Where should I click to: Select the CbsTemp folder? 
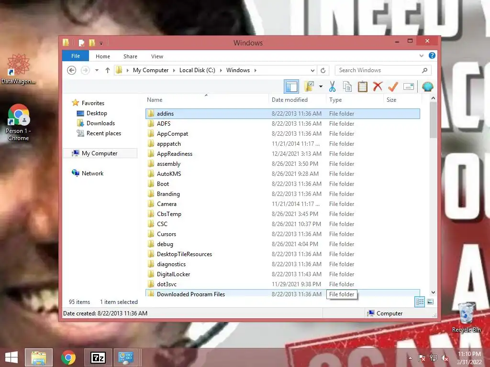click(x=282, y=214)
